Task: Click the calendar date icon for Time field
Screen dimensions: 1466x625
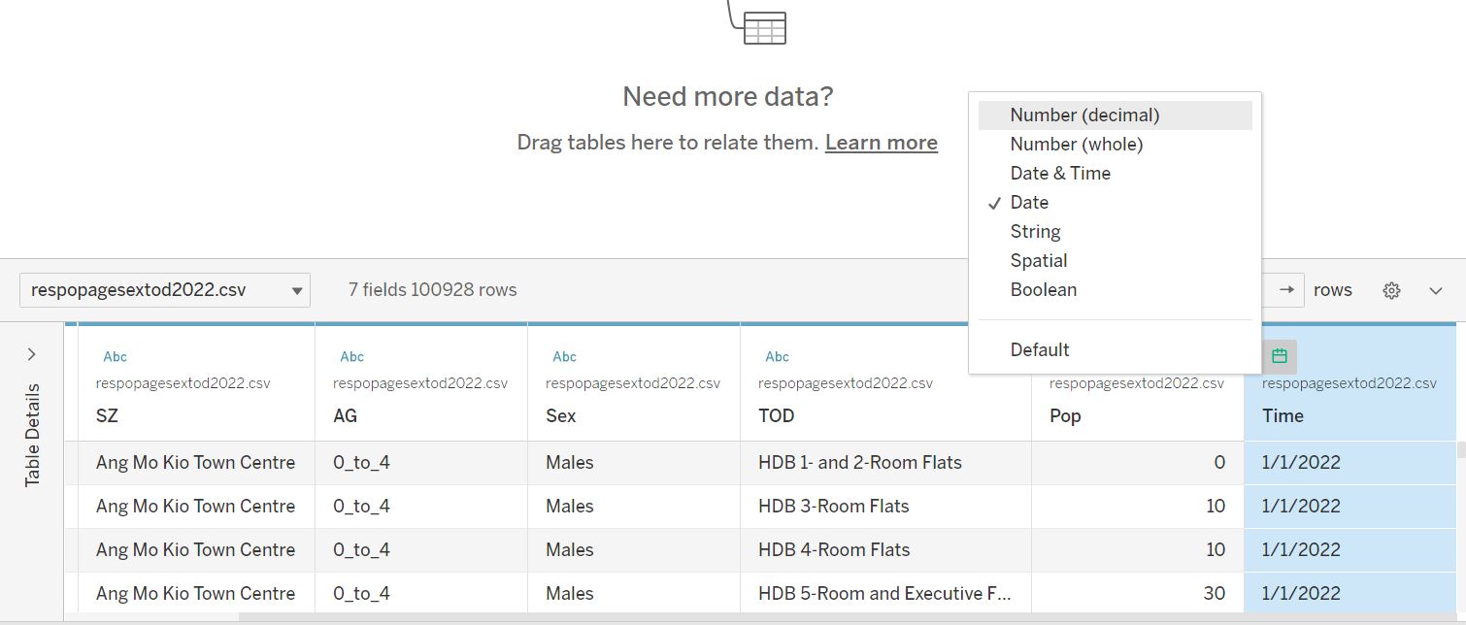Action: (1279, 356)
